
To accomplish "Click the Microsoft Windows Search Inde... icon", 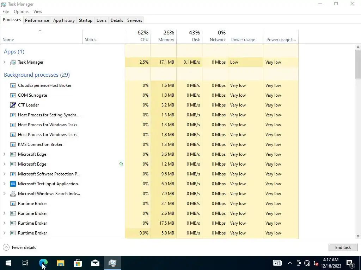I will [x=13, y=194].
